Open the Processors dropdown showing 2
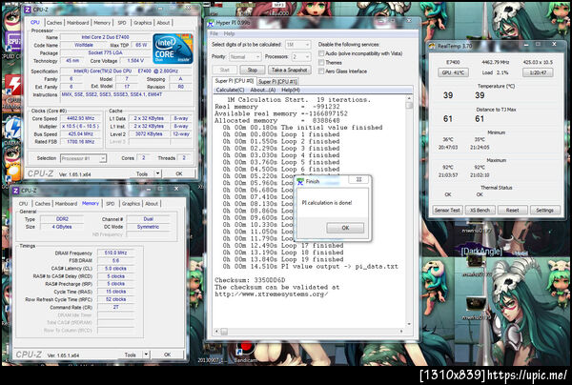This screenshot has width=572, height=385. tap(301, 57)
